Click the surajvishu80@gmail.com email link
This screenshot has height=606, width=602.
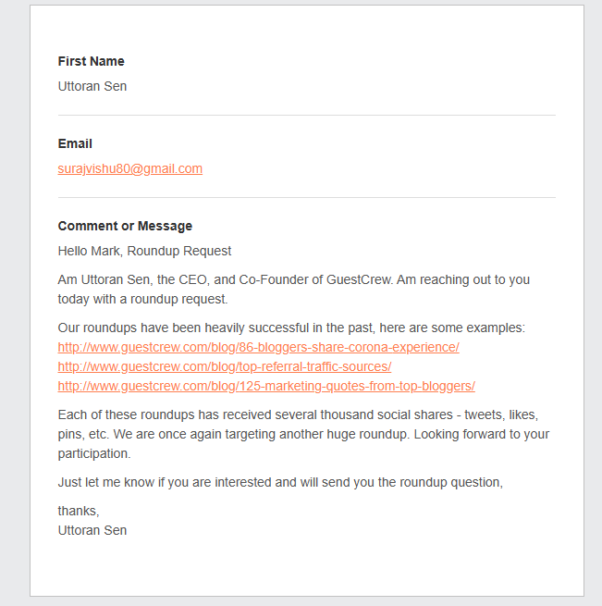tap(129, 169)
